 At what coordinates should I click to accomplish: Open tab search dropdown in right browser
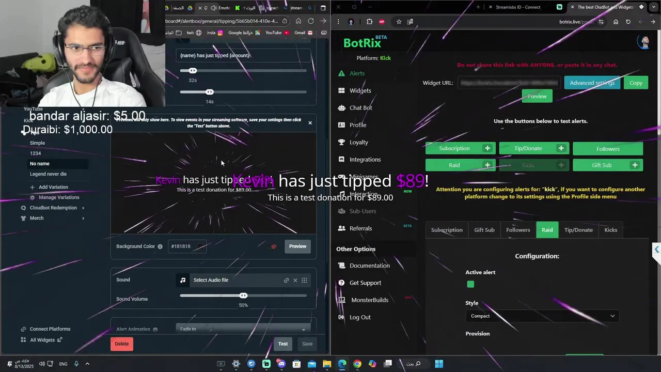(x=653, y=7)
